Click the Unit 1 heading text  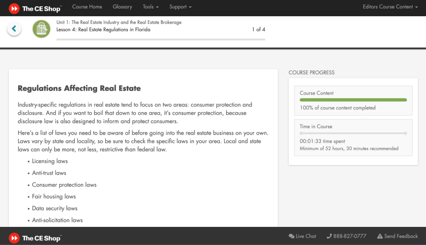(x=119, y=22)
